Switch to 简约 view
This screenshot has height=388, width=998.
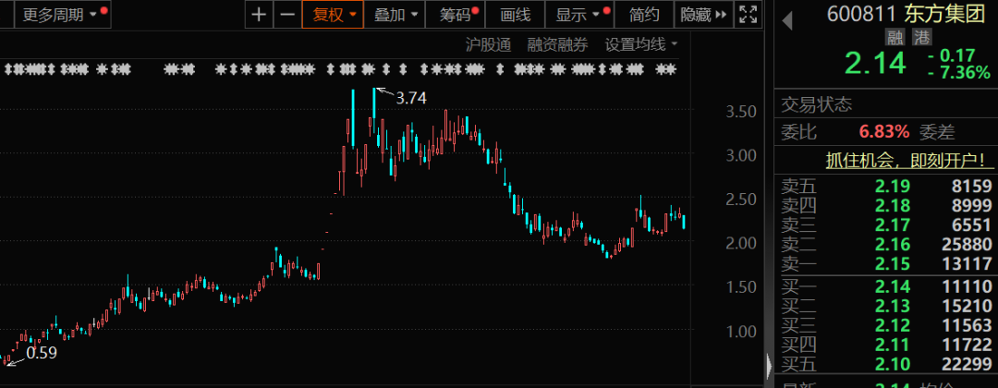(644, 15)
